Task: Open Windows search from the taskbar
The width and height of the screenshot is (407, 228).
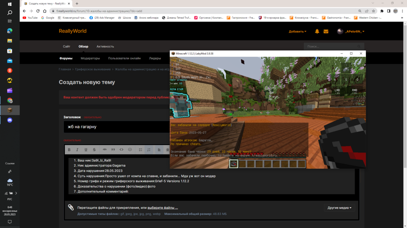Action: click(10, 13)
